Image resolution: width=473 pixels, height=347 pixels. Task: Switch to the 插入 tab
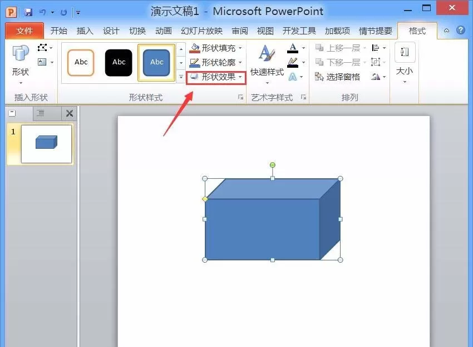coord(85,31)
